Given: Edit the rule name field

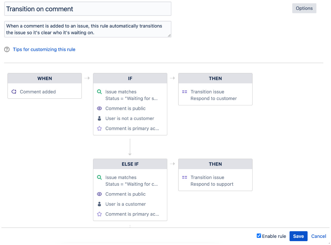Looking at the screenshot, I should [x=88, y=9].
